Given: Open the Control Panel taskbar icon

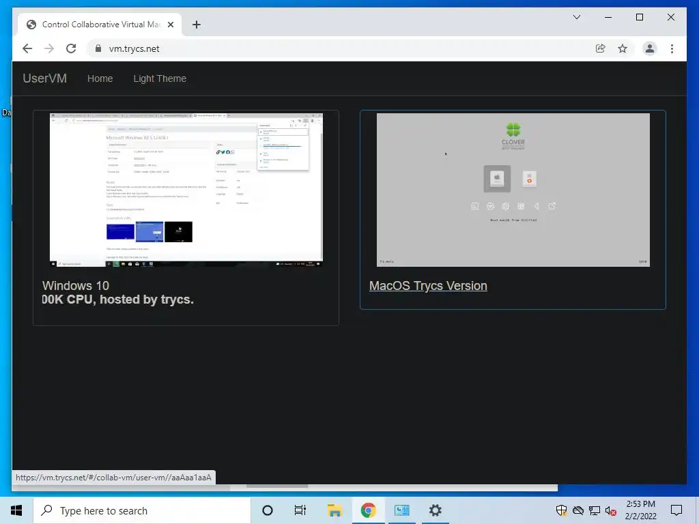Looking at the screenshot, I should click(401, 510).
